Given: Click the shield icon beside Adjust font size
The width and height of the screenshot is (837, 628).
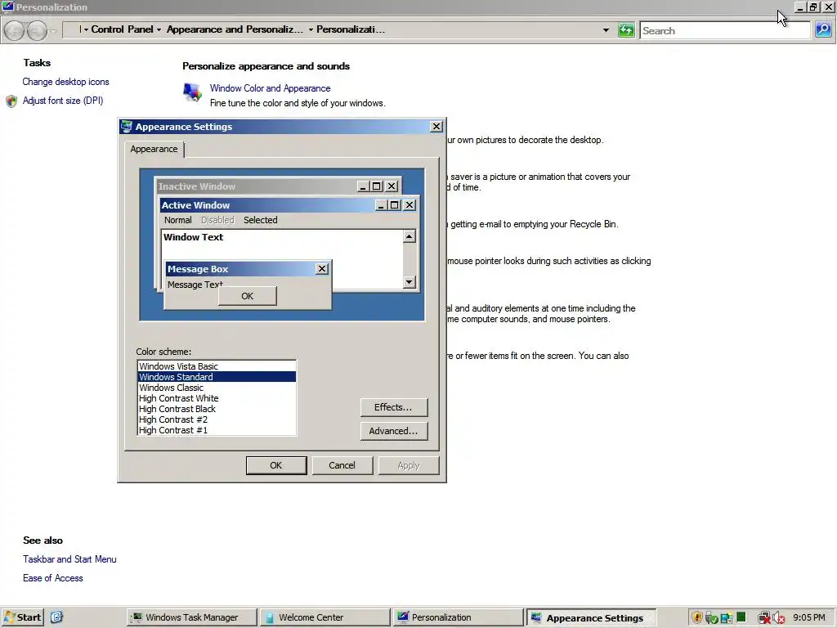Looking at the screenshot, I should pyautogui.click(x=11, y=101).
